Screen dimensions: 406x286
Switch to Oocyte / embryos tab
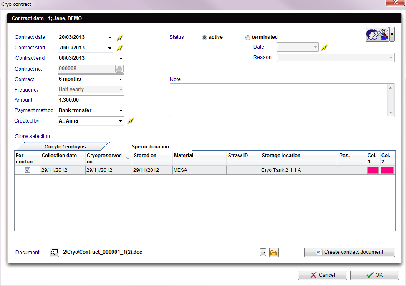[65, 147]
